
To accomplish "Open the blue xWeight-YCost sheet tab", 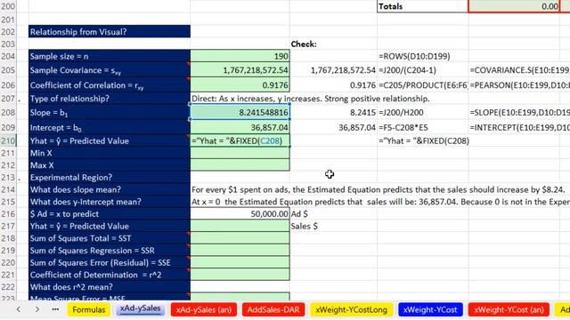I will pyautogui.click(x=430, y=309).
